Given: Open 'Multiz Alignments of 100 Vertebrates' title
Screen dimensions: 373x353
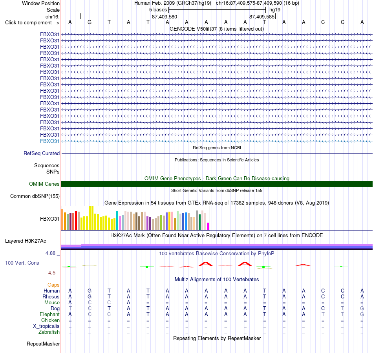Looking at the screenshot, I should tap(217, 280).
